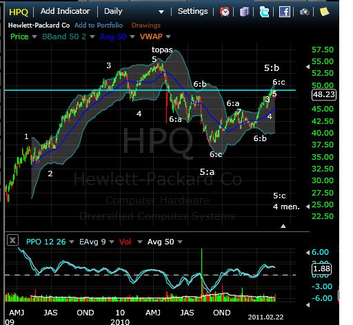The height and width of the screenshot is (325, 353).
Task: Click the 48.23 current price box
Action: [324, 94]
